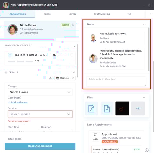Click the Add a note field

click(116, 81)
